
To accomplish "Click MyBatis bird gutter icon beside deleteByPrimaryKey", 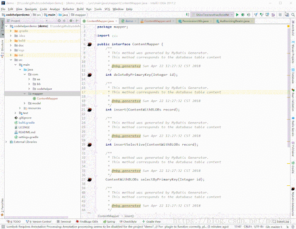I will pos(90,75).
